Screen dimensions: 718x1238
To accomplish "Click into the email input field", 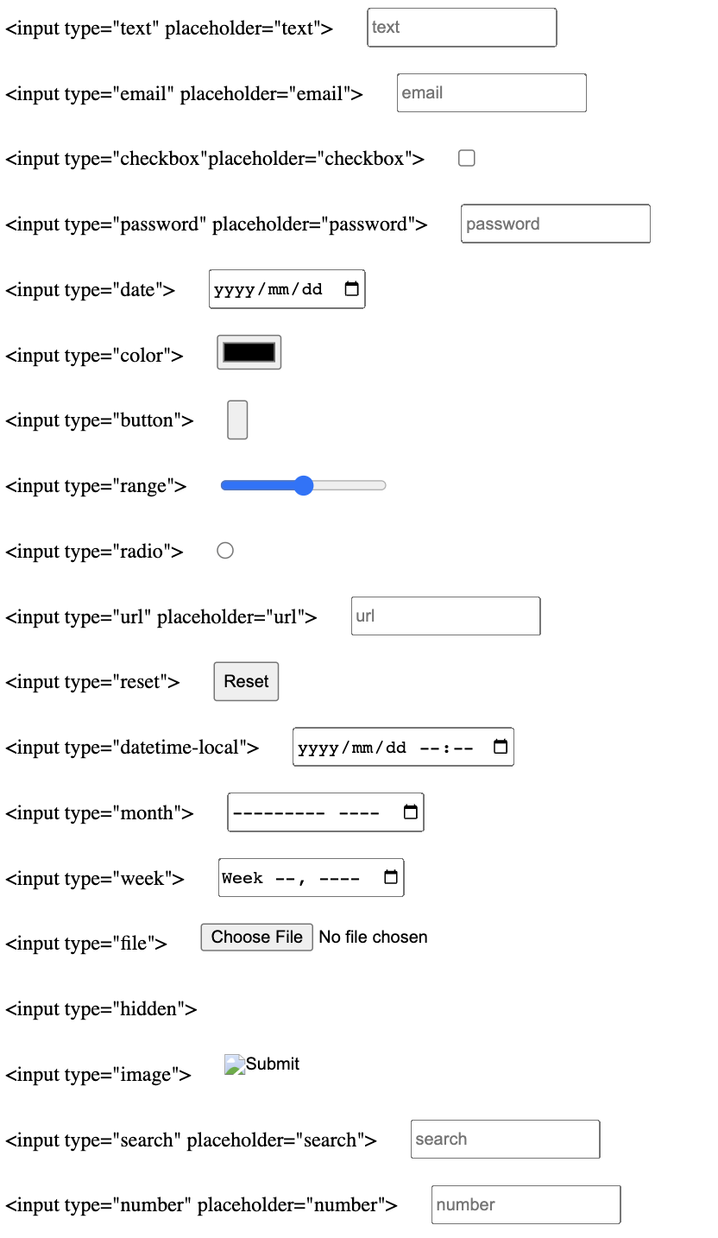I will (x=491, y=93).
